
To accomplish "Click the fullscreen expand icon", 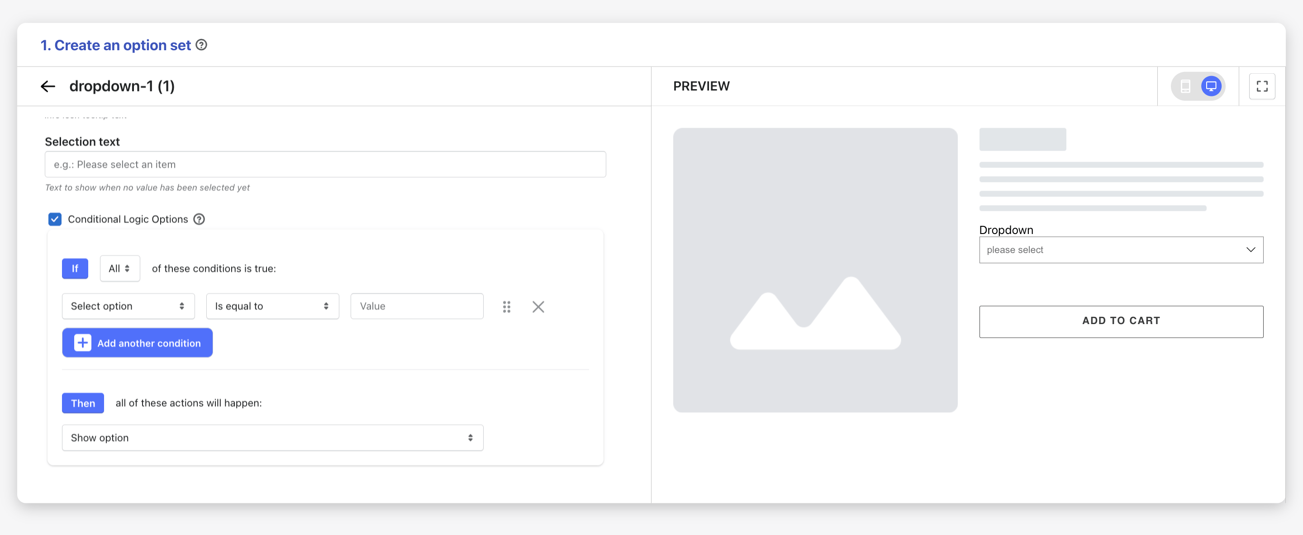I will pos(1261,86).
